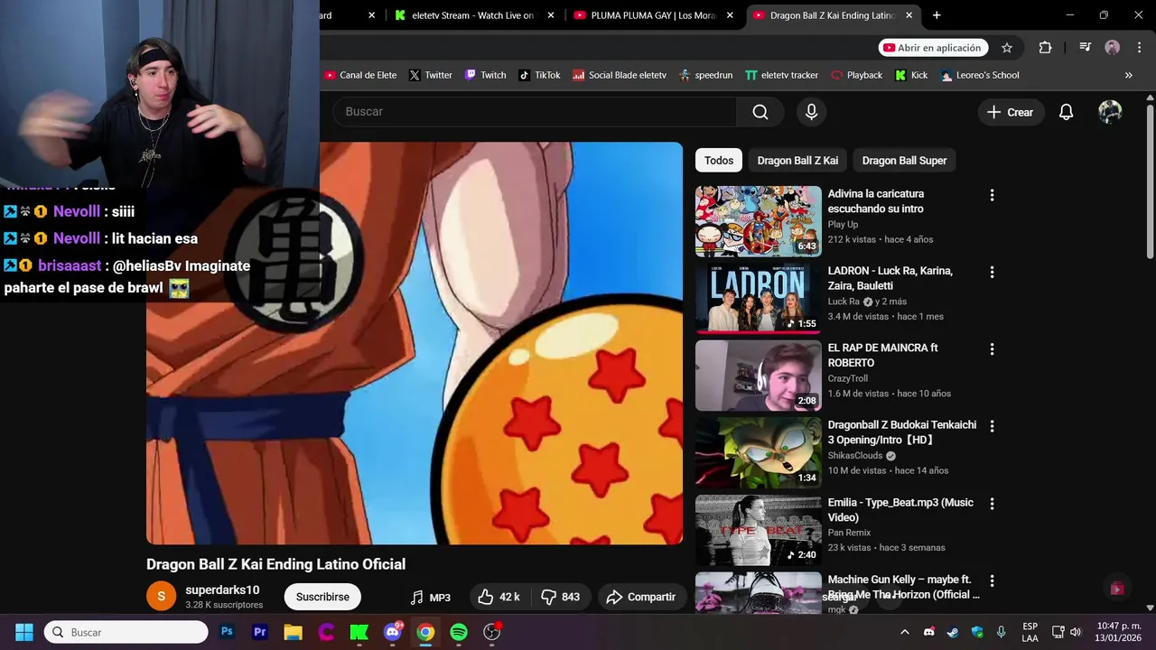Open Chrome extensions puzzle icon
This screenshot has height=650, width=1156.
tap(1045, 48)
